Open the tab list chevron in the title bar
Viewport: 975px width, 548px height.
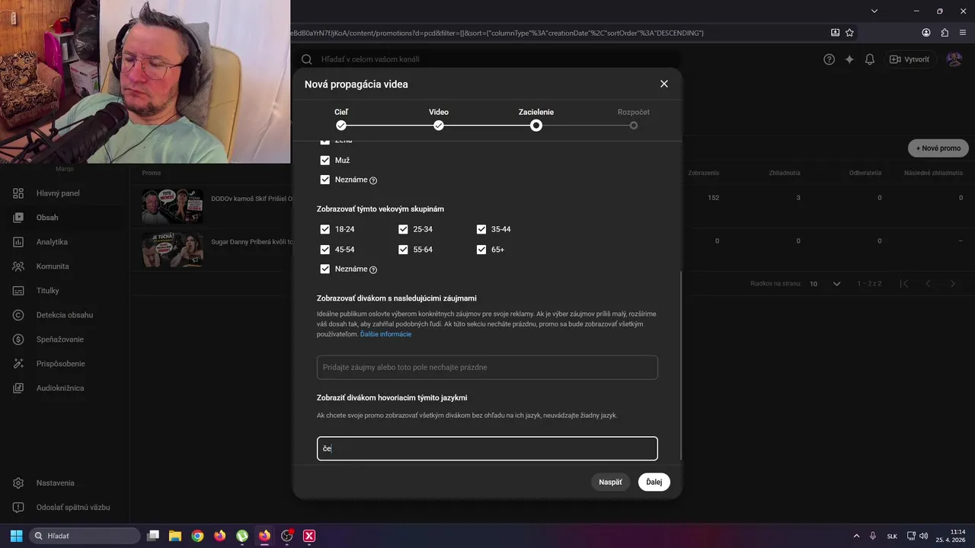[874, 11]
